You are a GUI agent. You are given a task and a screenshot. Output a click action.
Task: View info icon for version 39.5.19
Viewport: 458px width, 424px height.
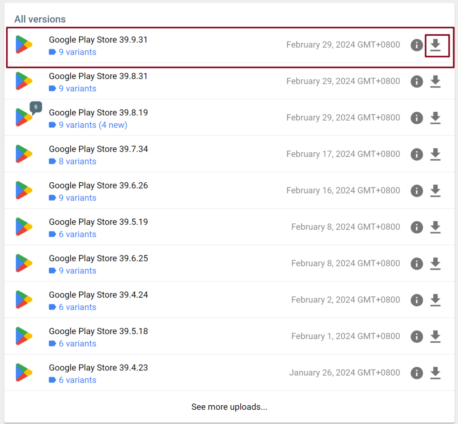(x=417, y=227)
